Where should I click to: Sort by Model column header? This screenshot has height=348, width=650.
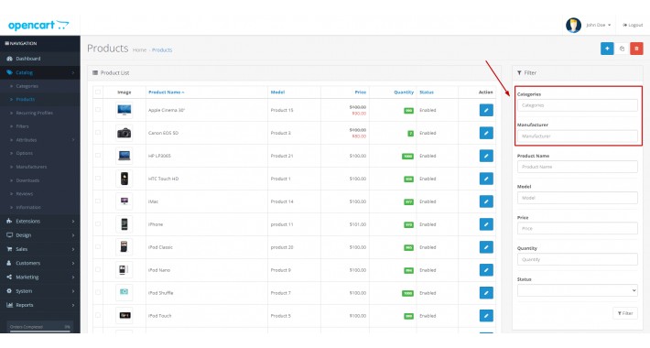[x=277, y=92]
